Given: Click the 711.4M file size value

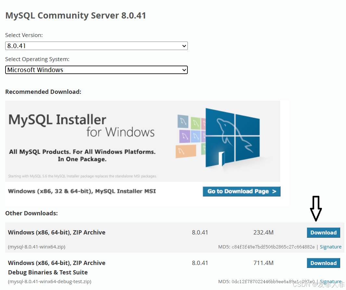Looking at the screenshot, I should click(x=263, y=263).
